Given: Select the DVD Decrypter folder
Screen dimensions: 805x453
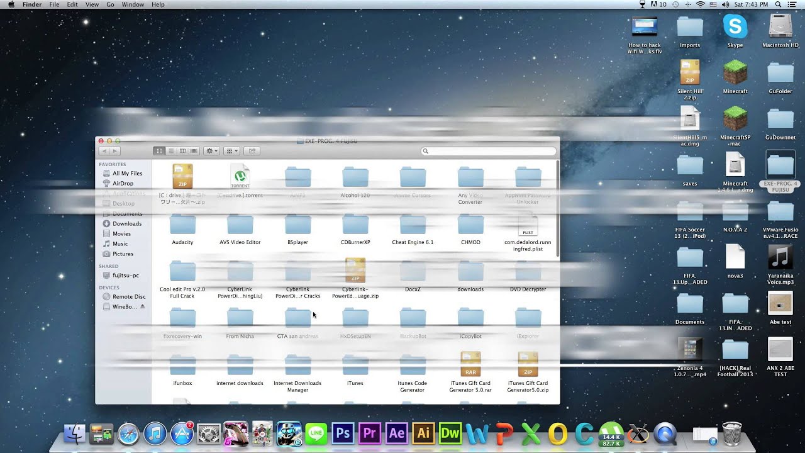Looking at the screenshot, I should tap(528, 272).
